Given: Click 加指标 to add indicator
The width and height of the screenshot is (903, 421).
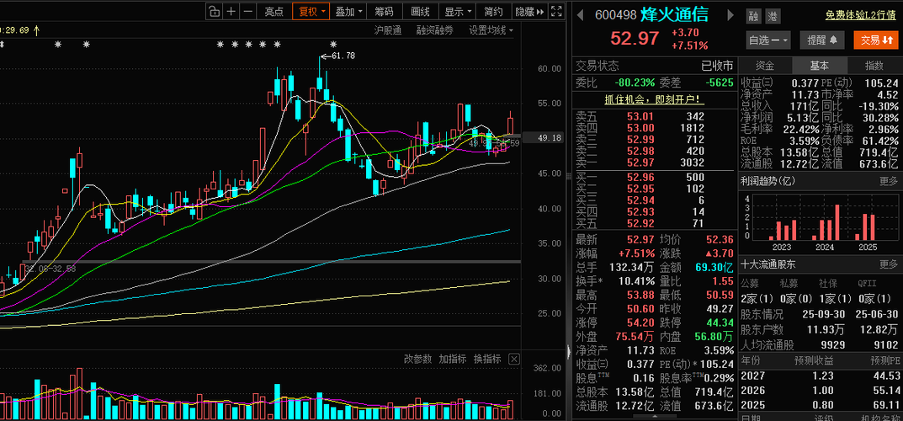Looking at the screenshot, I should tap(452, 359).
